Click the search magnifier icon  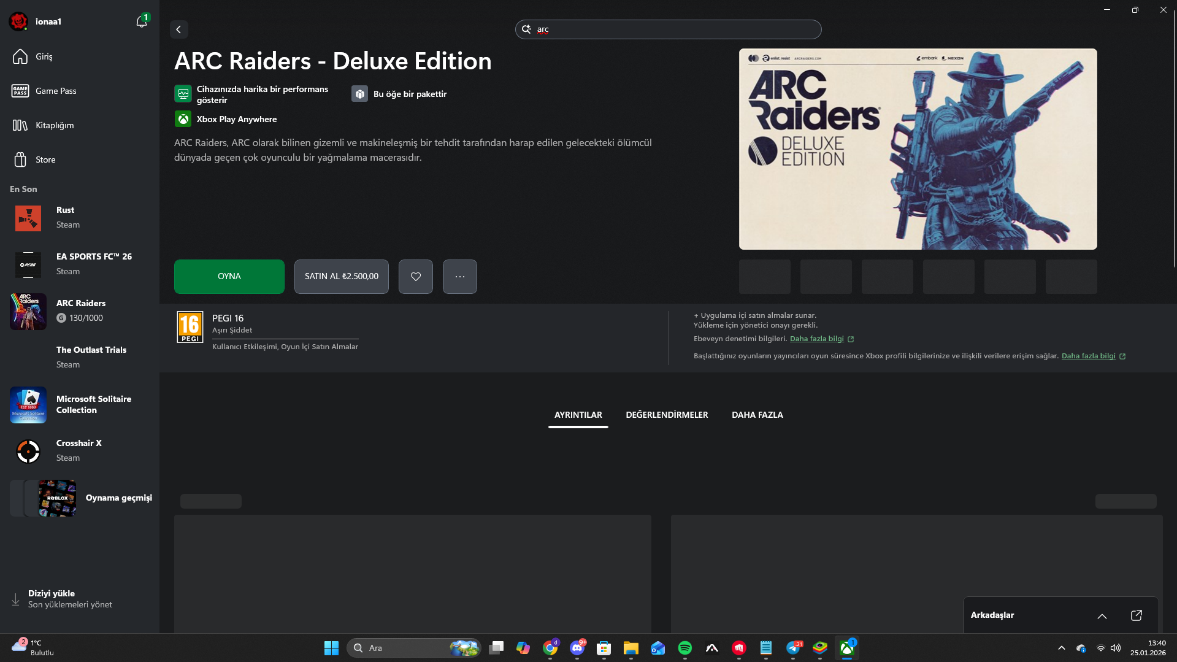point(526,29)
